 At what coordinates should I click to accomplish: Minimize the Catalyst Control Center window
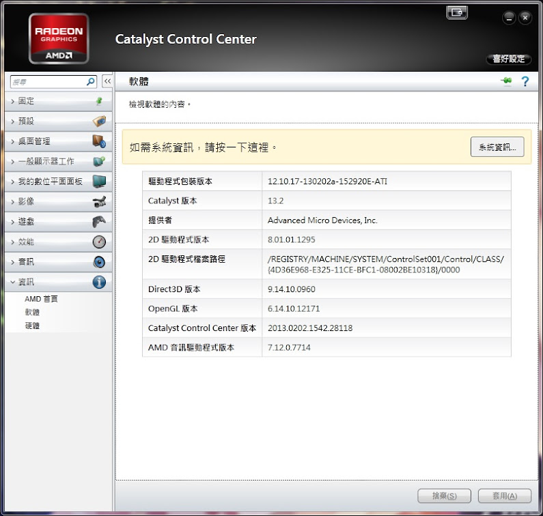(x=509, y=18)
